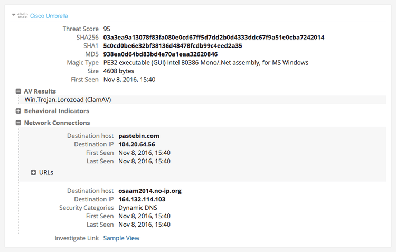Image resolution: width=396 pixels, height=252 pixels.
Task: Click the SHA256 hash value
Action: [214, 38]
